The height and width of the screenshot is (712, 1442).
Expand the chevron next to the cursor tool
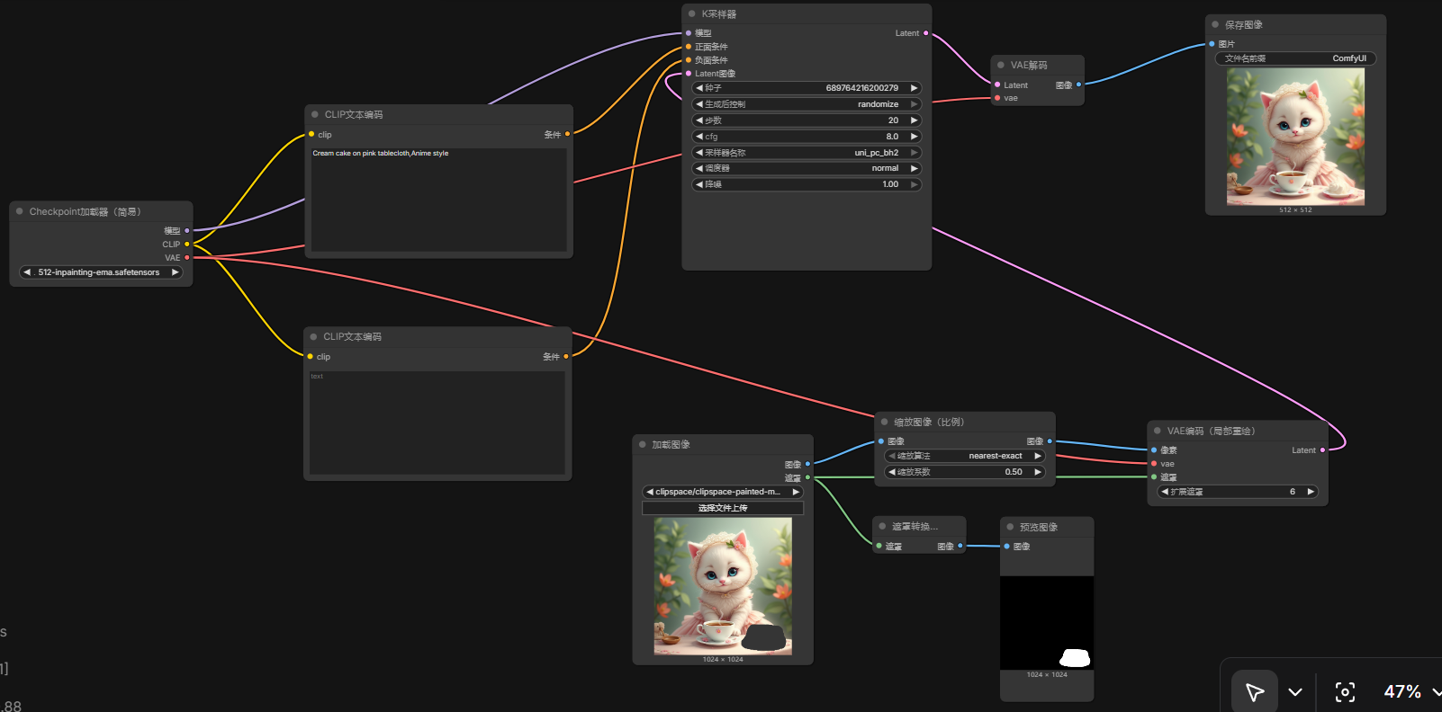pos(1295,691)
